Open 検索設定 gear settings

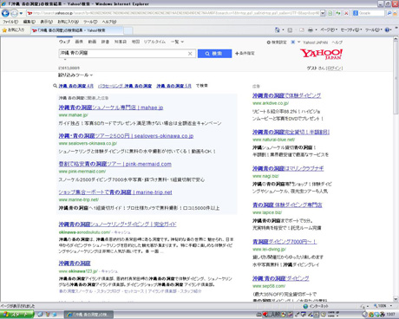pyautogui.click(x=277, y=42)
